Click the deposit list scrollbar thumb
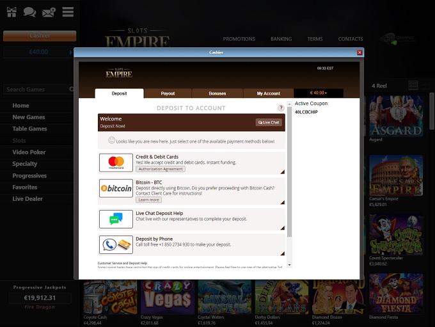435x327 pixels. [x=289, y=172]
